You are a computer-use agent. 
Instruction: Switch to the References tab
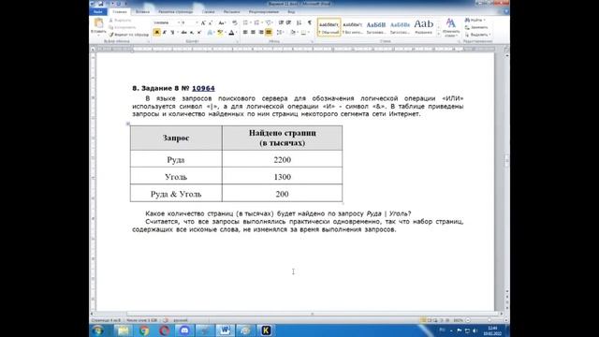point(209,12)
